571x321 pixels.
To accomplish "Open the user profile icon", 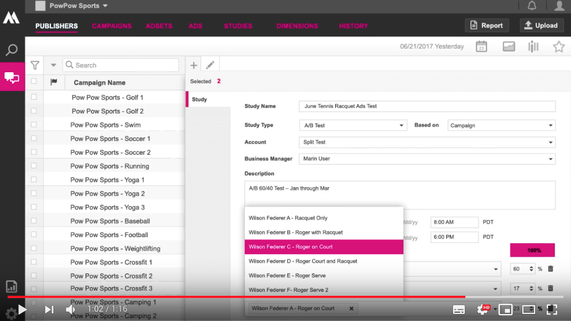I will pyautogui.click(x=559, y=5).
